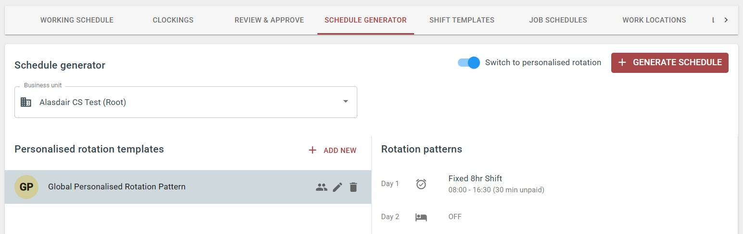Click the alarm clock icon for Day 1
This screenshot has width=743, height=234.
[x=421, y=184]
